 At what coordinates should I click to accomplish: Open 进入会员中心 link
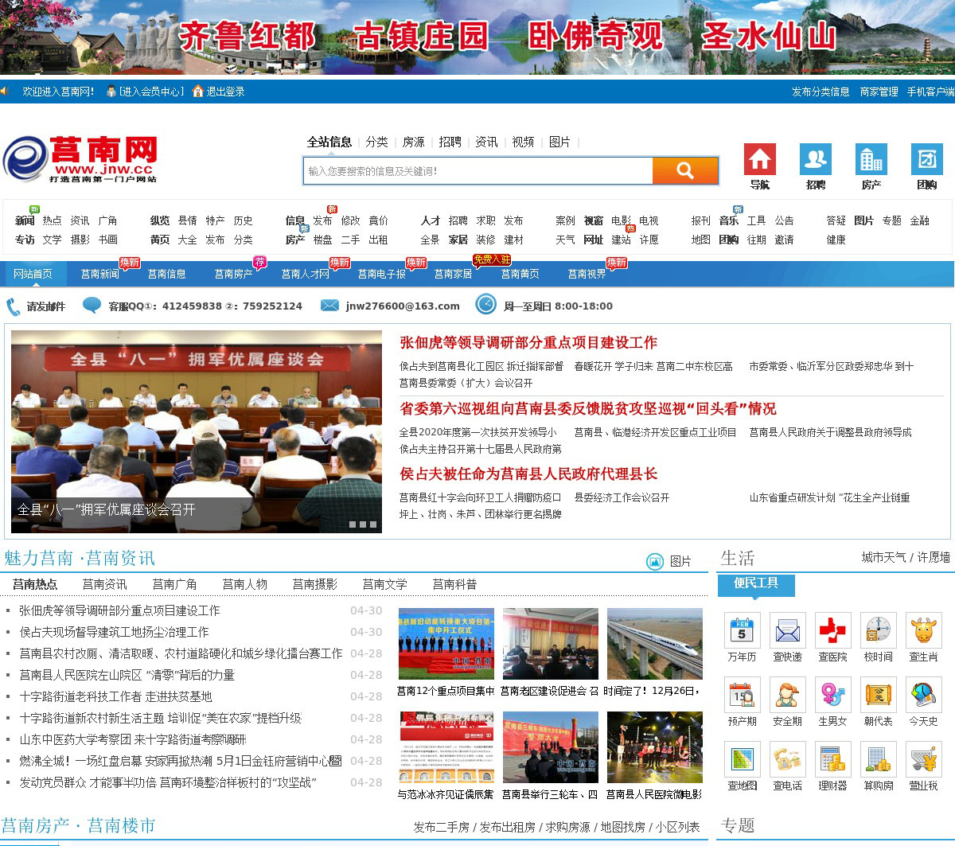pos(150,92)
